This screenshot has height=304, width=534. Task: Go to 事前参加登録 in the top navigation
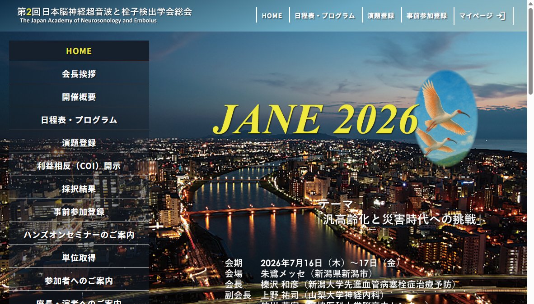click(x=427, y=16)
